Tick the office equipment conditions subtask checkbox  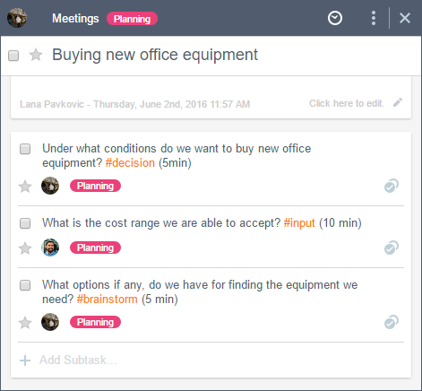coord(25,149)
